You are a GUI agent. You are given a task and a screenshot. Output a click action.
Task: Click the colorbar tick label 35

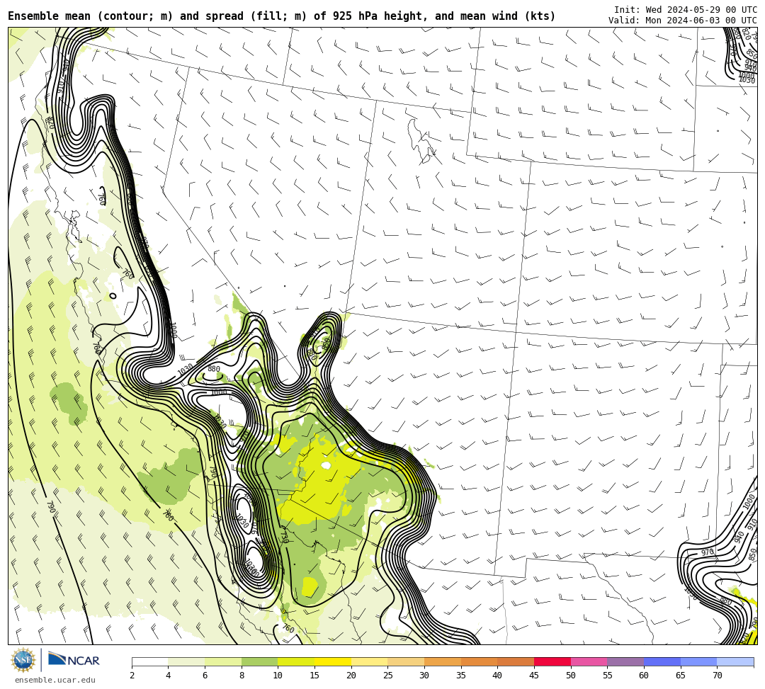point(460,676)
